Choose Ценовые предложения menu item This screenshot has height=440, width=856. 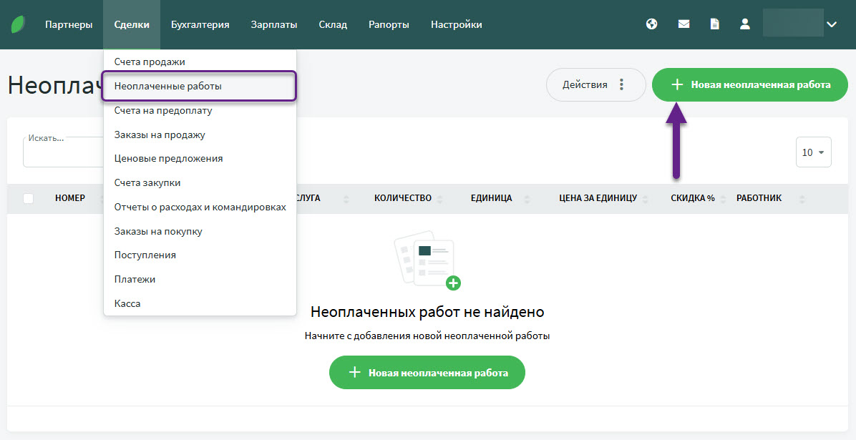tap(168, 159)
